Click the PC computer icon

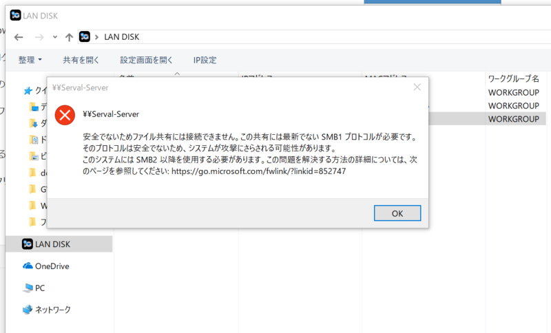[x=28, y=288]
